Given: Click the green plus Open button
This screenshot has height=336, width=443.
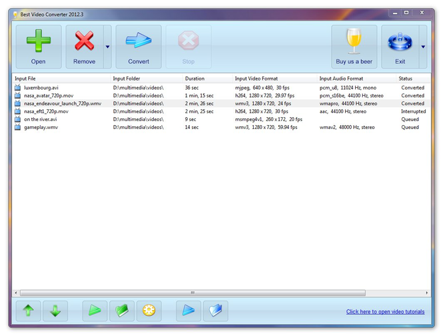Looking at the screenshot, I should 39,47.
